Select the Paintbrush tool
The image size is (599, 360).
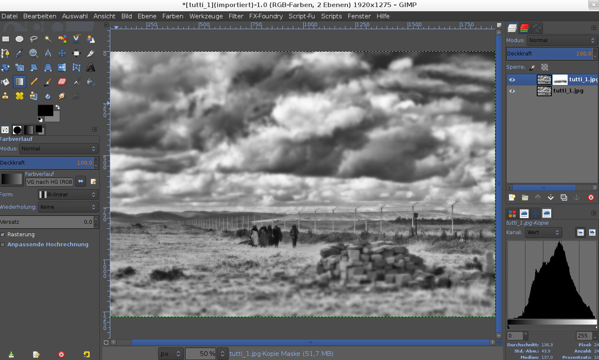(x=48, y=82)
